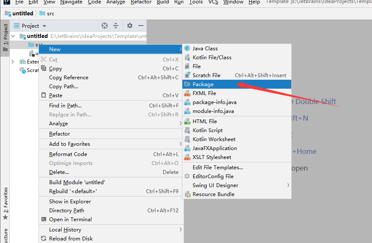Click the Java Class icon in New submenu
The image size is (372, 243).
tap(187, 48)
